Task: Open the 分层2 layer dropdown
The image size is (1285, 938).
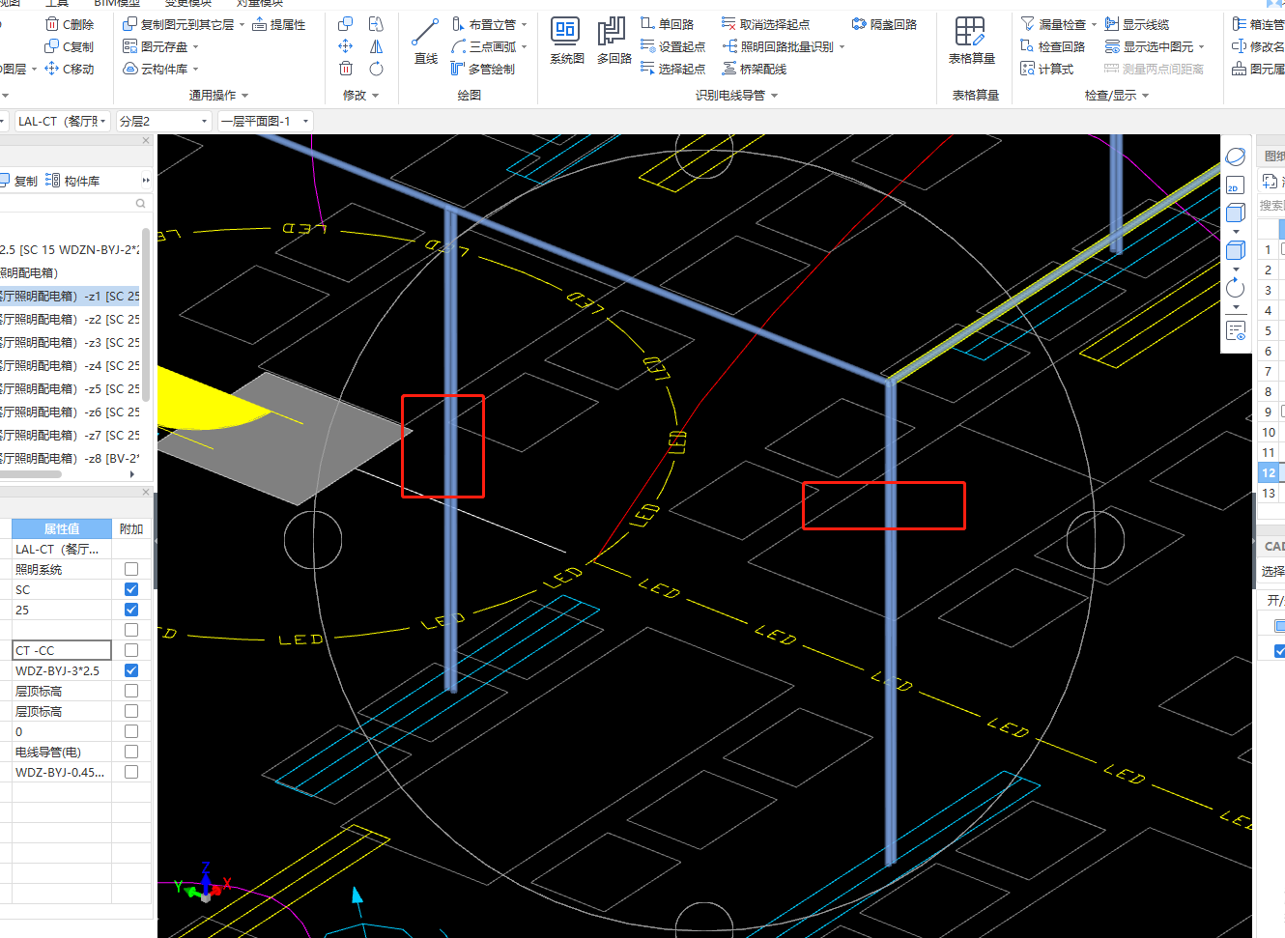Action: [163, 121]
